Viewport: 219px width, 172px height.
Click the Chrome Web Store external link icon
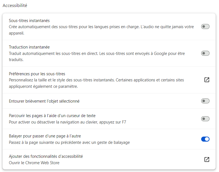(x=207, y=159)
